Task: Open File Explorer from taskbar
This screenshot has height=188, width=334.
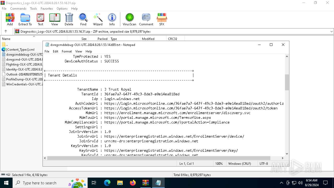Action: click(x=120, y=183)
